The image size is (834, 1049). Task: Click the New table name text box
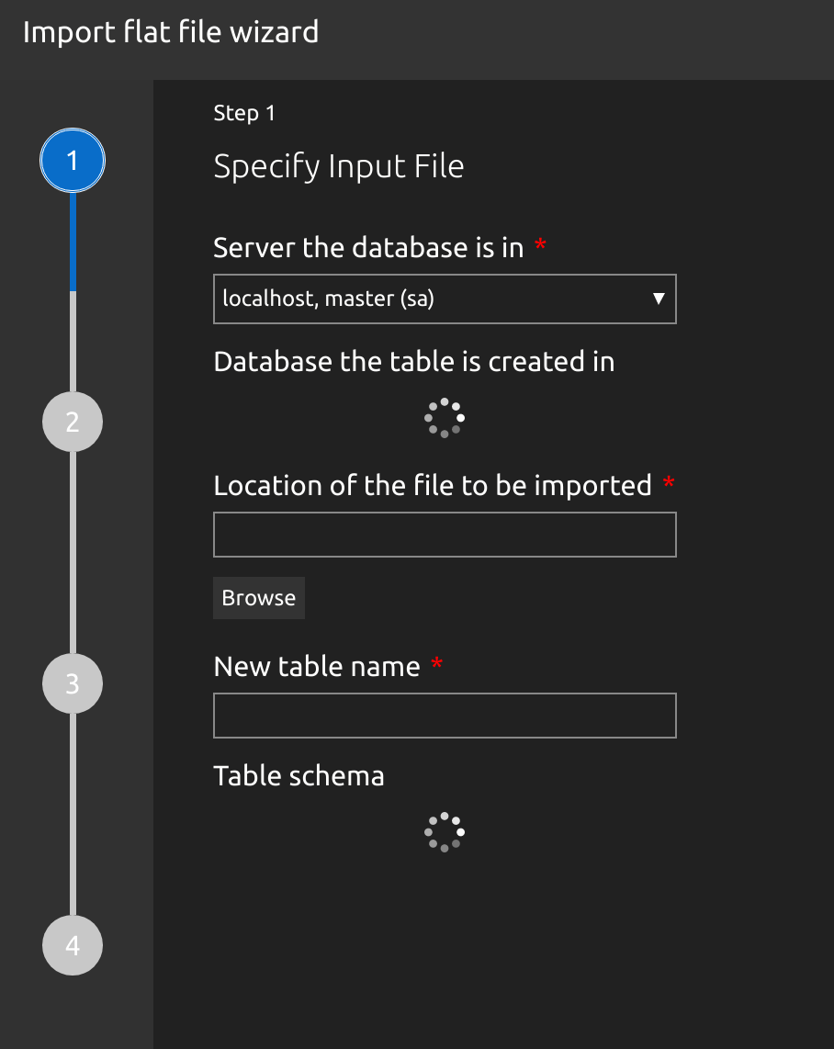(445, 715)
